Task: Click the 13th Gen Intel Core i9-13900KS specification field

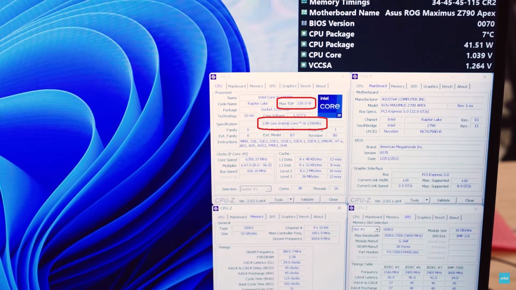Action: coord(292,124)
